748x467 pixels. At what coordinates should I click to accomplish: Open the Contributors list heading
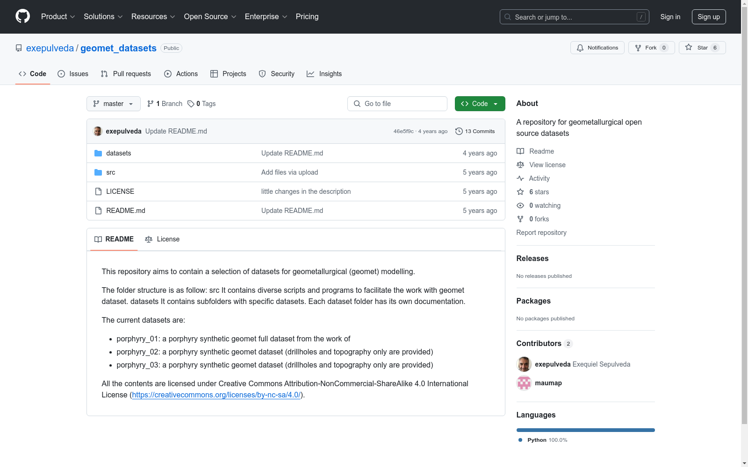(545, 343)
